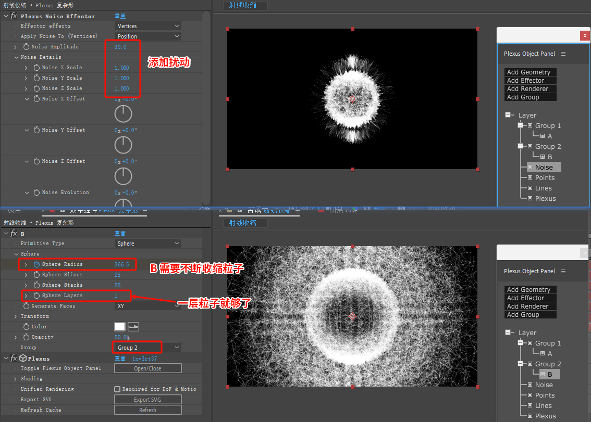Viewport: 591px width, 422px height.
Task: Click Noise Amplitude value 90.0
Action: click(x=120, y=47)
